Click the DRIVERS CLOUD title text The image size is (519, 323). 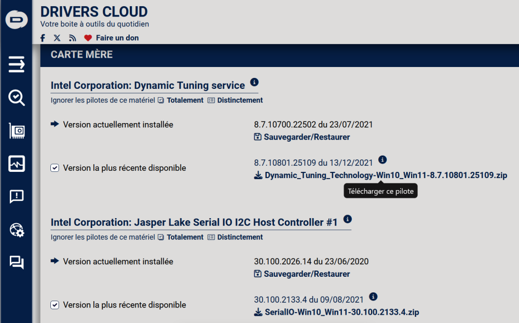94,12
